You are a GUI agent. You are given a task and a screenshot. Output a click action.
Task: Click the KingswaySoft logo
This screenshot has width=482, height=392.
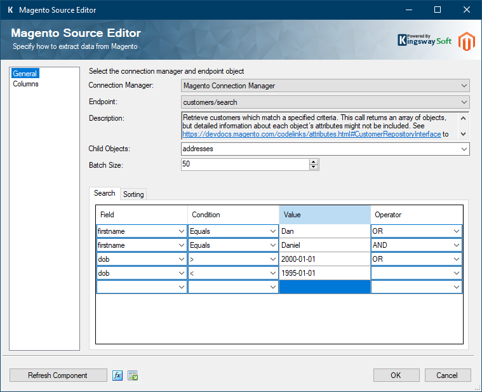pyautogui.click(x=424, y=40)
